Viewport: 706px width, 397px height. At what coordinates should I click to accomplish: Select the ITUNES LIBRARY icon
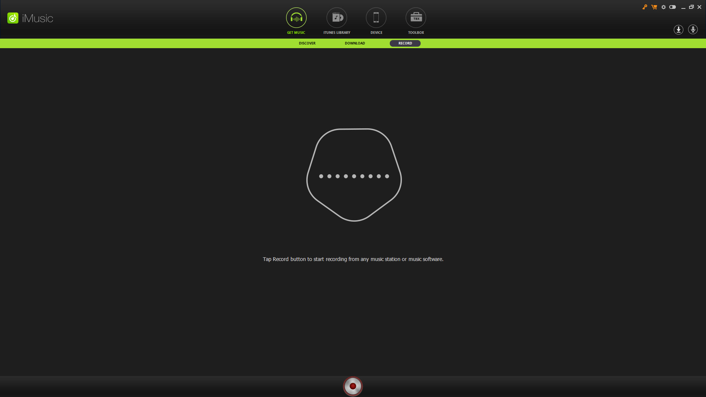click(336, 18)
